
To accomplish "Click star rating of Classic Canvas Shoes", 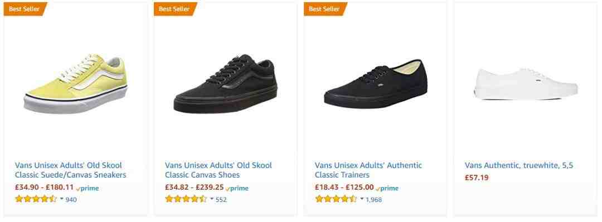I will (186, 199).
